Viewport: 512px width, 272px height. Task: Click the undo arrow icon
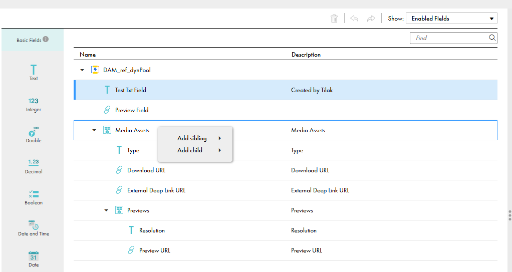[x=354, y=19]
